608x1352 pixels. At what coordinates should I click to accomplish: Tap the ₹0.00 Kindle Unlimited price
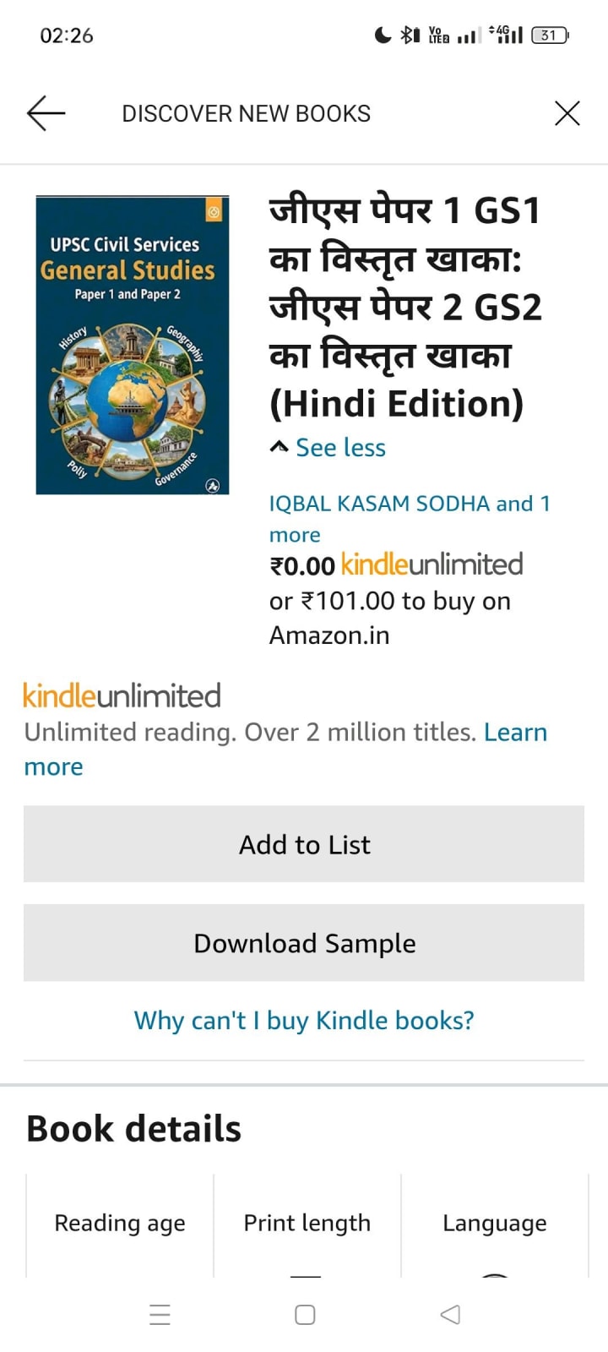click(x=301, y=564)
